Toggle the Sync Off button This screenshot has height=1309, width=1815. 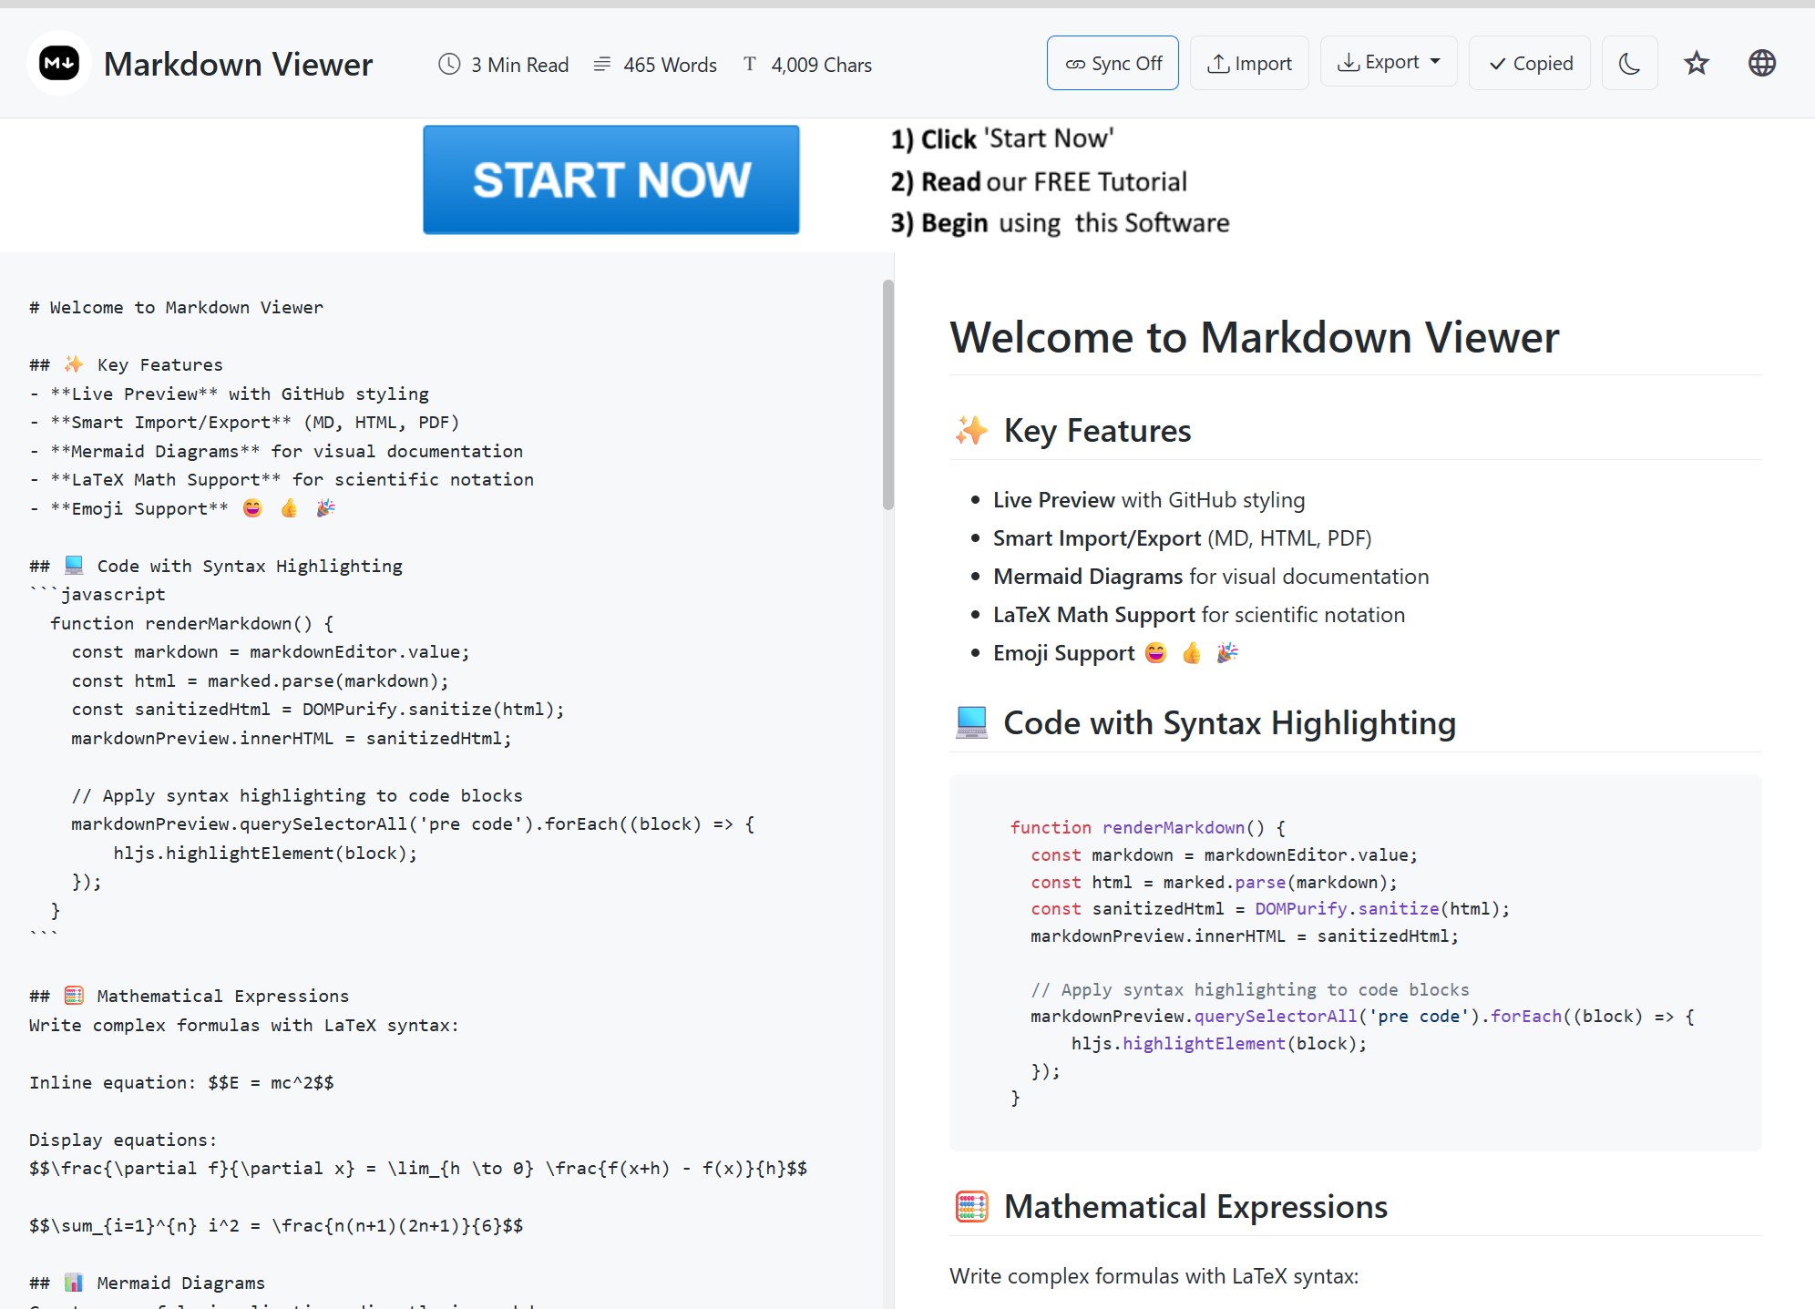pyautogui.click(x=1113, y=63)
